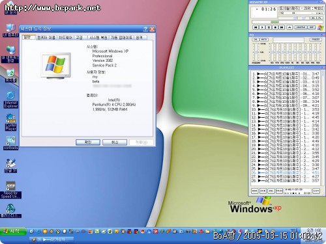
Task: Click the Winamp song title display
Action: tap(301, 8)
